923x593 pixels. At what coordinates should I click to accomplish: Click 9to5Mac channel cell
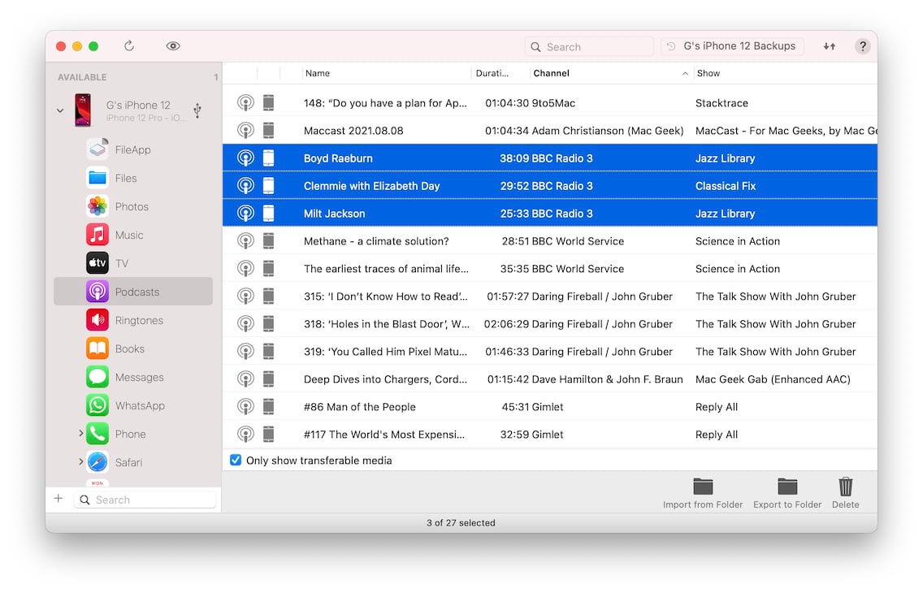(x=553, y=103)
